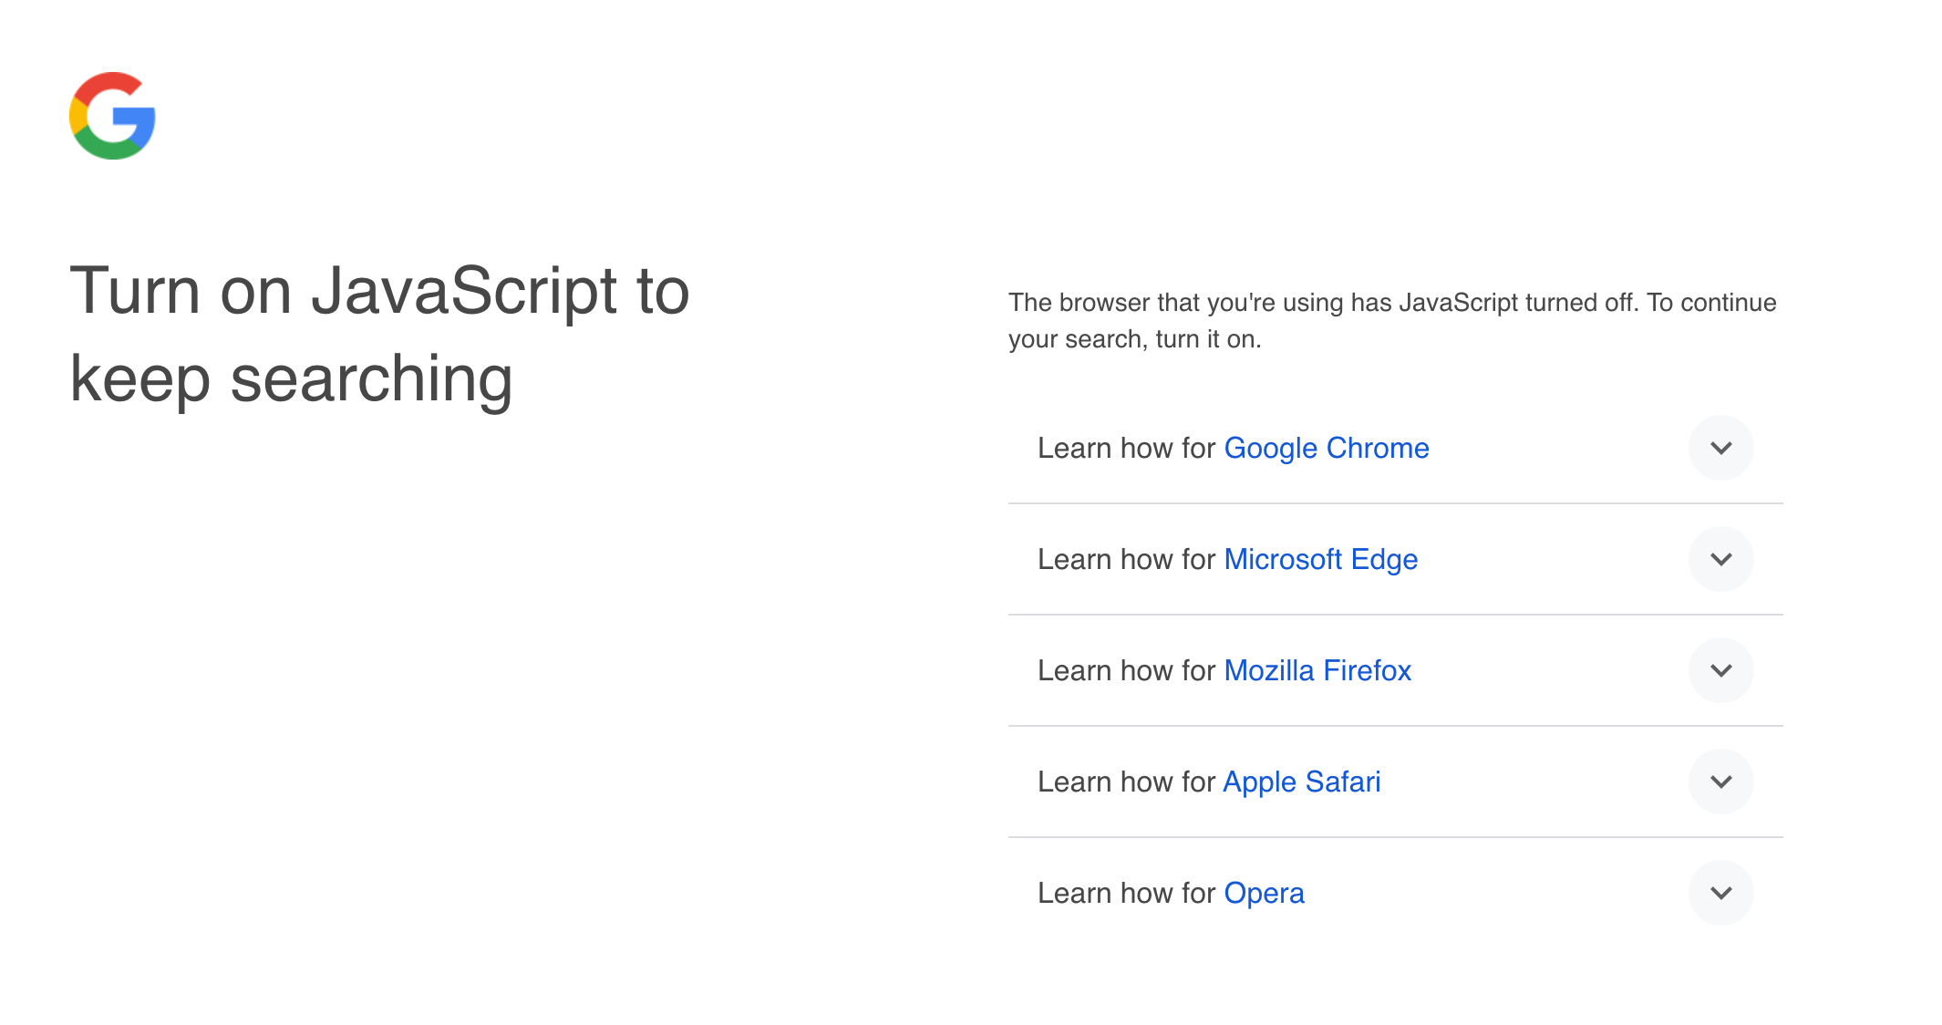Open the Google Chrome link

(1326, 448)
